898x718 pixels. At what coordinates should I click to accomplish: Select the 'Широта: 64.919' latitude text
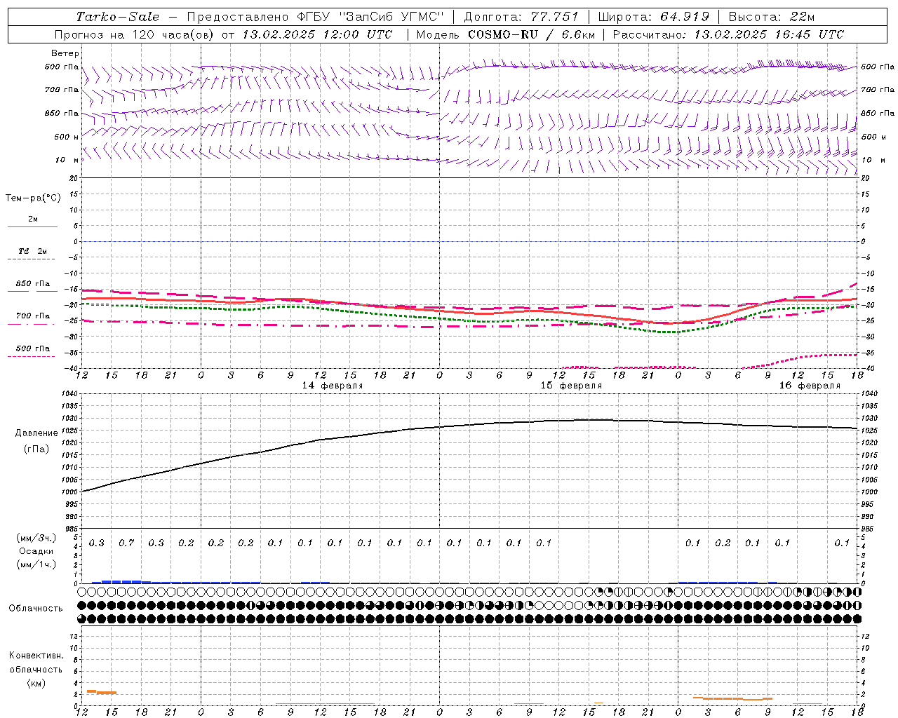(x=654, y=17)
